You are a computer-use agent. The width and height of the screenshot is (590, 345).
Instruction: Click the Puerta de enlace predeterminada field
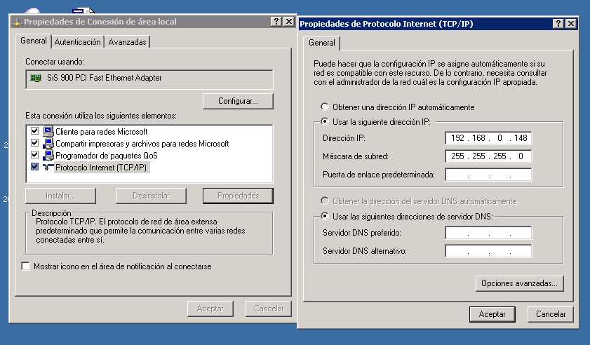(x=488, y=175)
